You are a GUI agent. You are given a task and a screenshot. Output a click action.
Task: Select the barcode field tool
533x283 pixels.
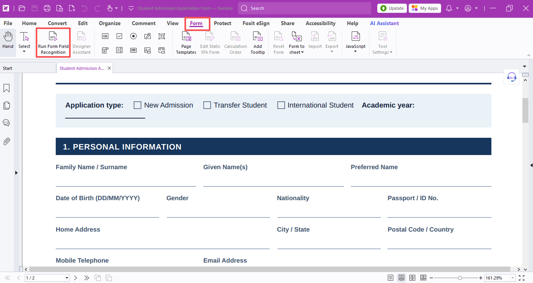tap(133, 50)
